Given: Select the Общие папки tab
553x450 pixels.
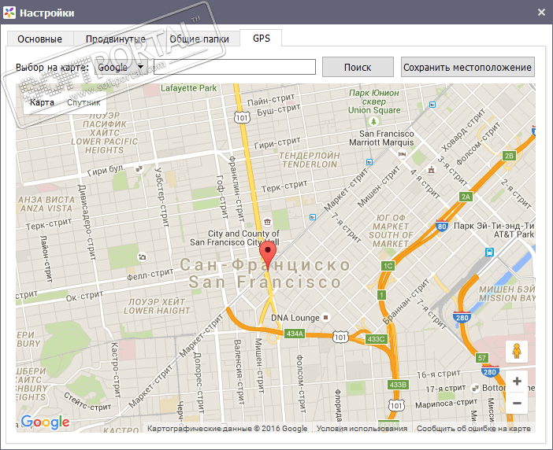Looking at the screenshot, I should tap(199, 39).
